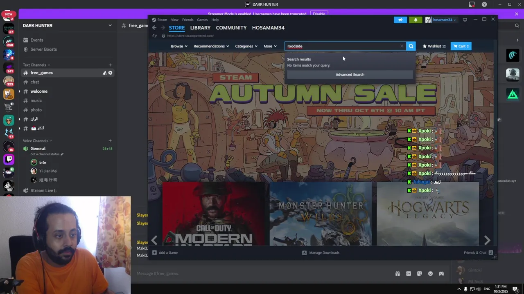Open the Call of Duty Modern Warfare banner
This screenshot has height=294, width=524.
(x=214, y=214)
